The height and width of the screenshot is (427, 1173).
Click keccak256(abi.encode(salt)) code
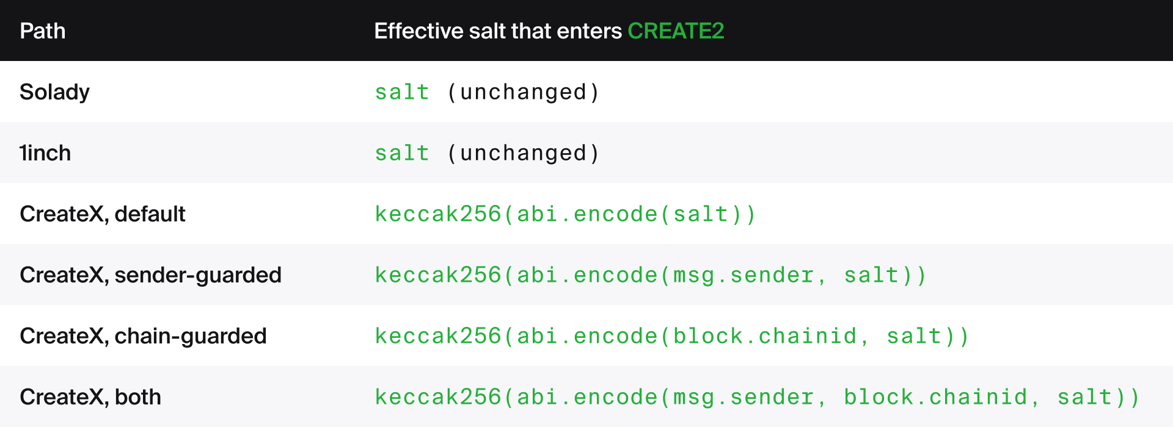[566, 214]
